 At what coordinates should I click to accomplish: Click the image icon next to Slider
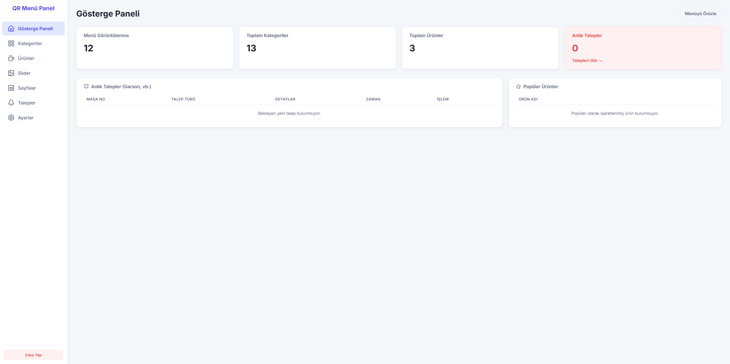tap(11, 73)
